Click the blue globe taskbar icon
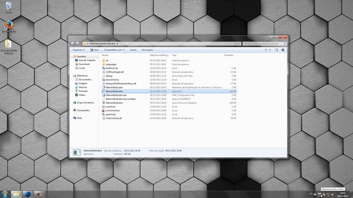Viewport: 353px width, 198px height. click(x=28, y=194)
